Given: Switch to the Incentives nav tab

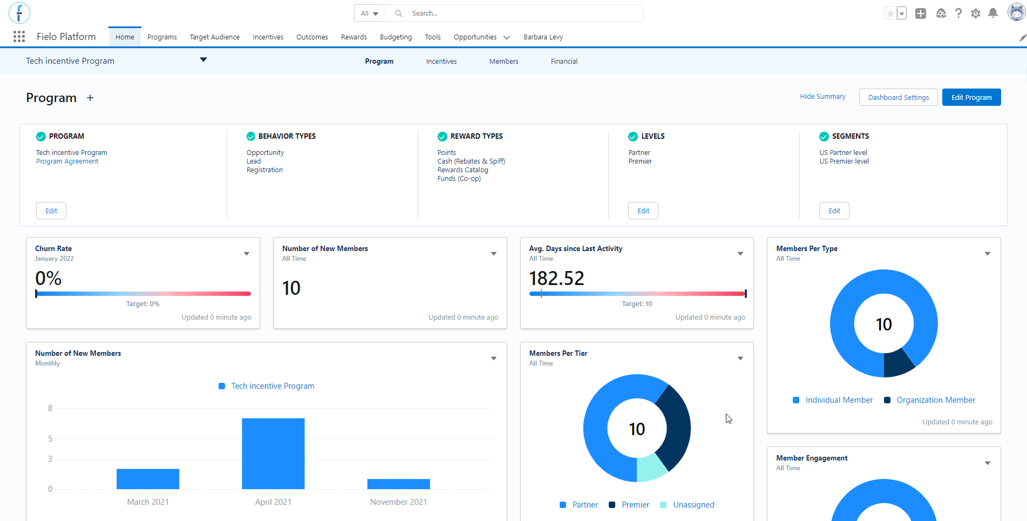Looking at the screenshot, I should [x=268, y=37].
